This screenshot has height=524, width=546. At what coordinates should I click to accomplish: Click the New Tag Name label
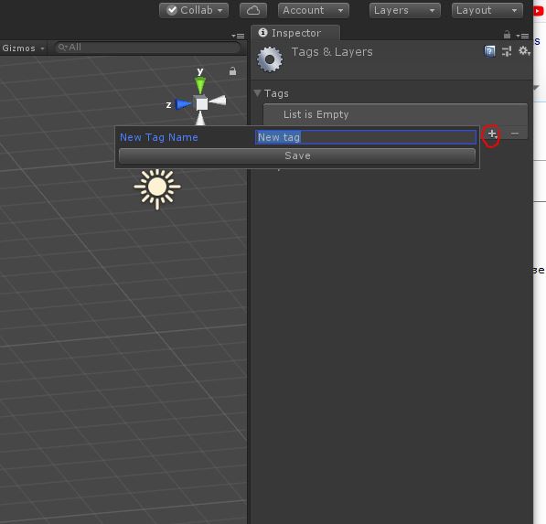pos(159,137)
